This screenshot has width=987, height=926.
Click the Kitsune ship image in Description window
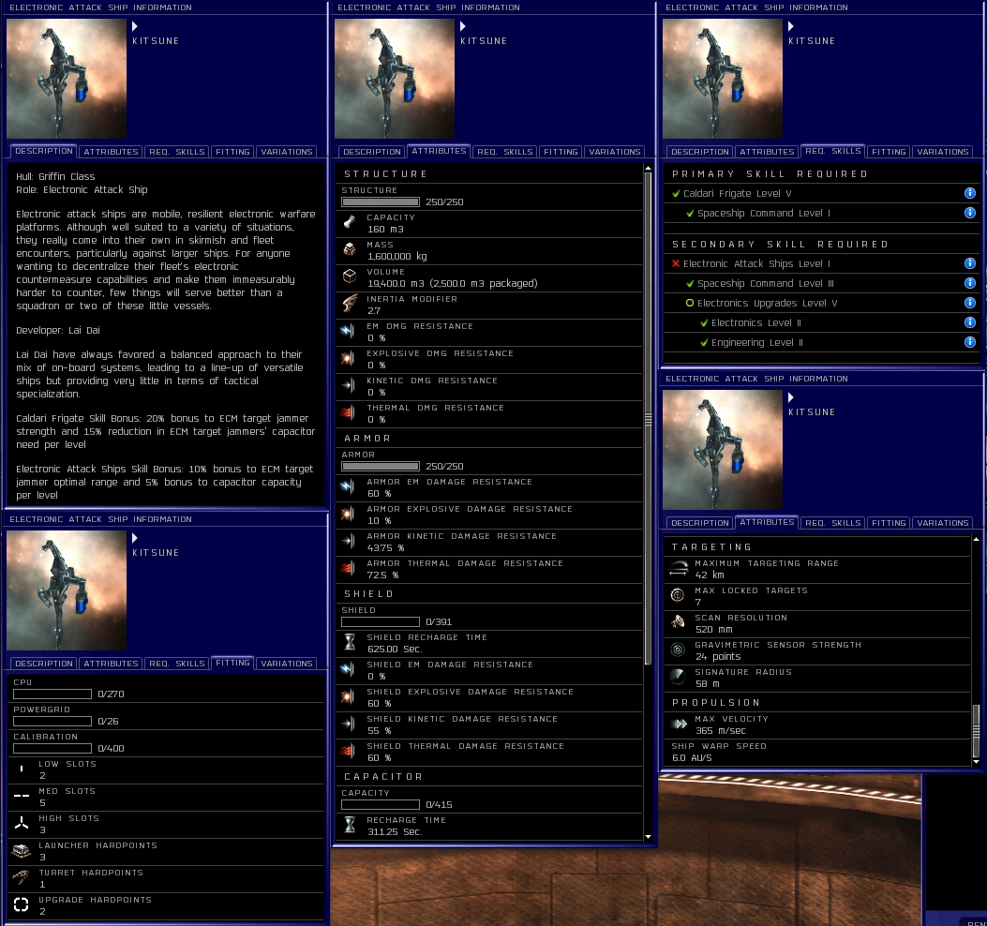(x=67, y=78)
